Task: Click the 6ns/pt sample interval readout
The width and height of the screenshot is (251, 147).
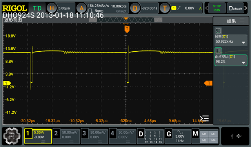Action: (121, 11)
